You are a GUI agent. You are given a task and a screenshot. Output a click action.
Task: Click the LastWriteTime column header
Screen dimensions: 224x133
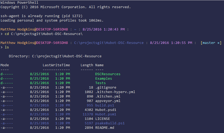(56, 65)
